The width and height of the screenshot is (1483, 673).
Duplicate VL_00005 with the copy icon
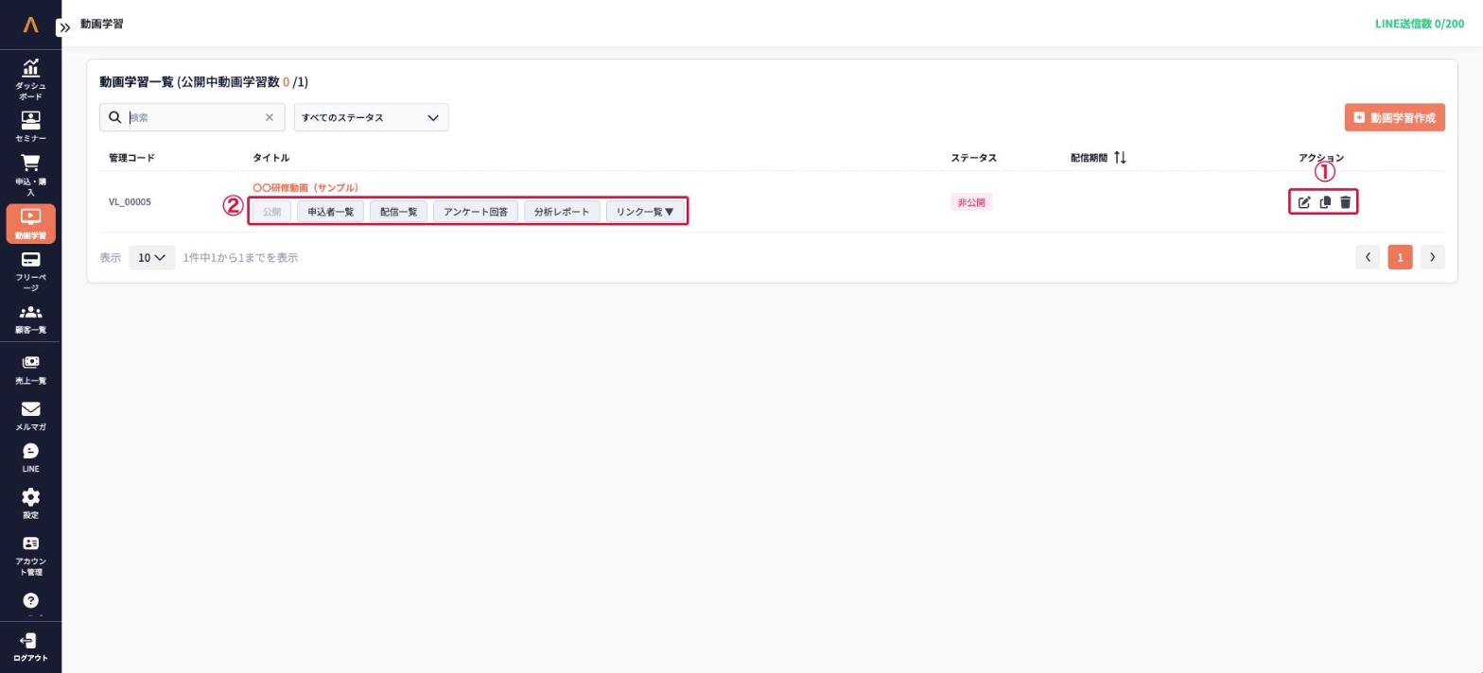[1325, 202]
